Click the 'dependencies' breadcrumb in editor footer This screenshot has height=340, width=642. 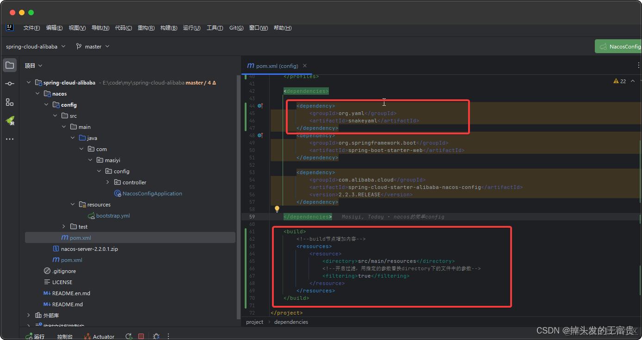pyautogui.click(x=291, y=322)
